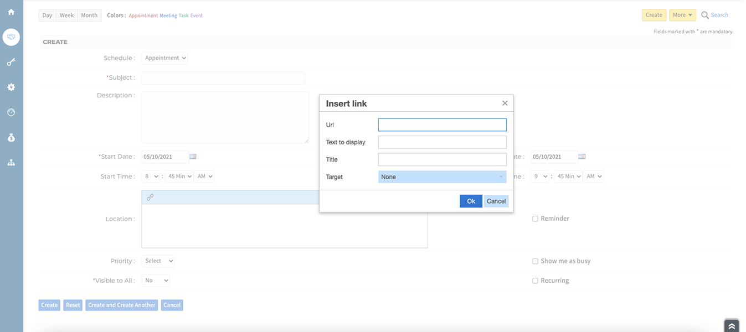
Task: Switch to the Month view tab
Action: tap(89, 15)
